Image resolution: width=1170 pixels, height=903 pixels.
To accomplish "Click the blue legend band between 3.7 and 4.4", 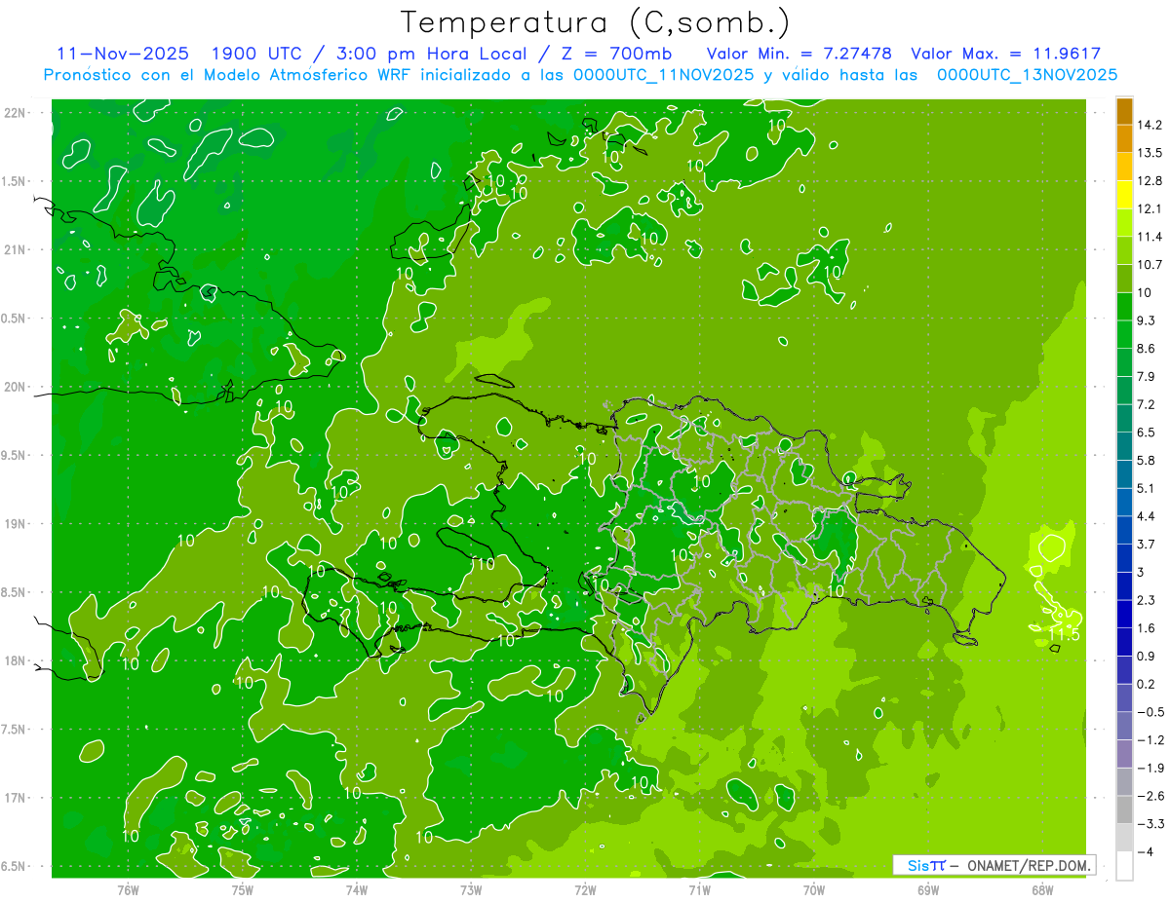I will (x=1124, y=530).
